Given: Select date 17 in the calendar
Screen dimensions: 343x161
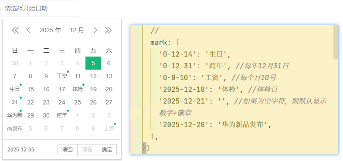Looking at the screenshot, I should coord(62,89).
